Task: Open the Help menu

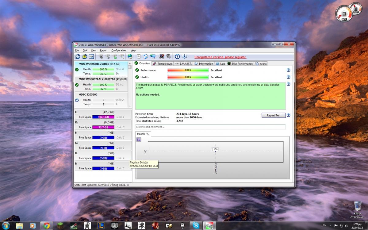Action: [133, 50]
